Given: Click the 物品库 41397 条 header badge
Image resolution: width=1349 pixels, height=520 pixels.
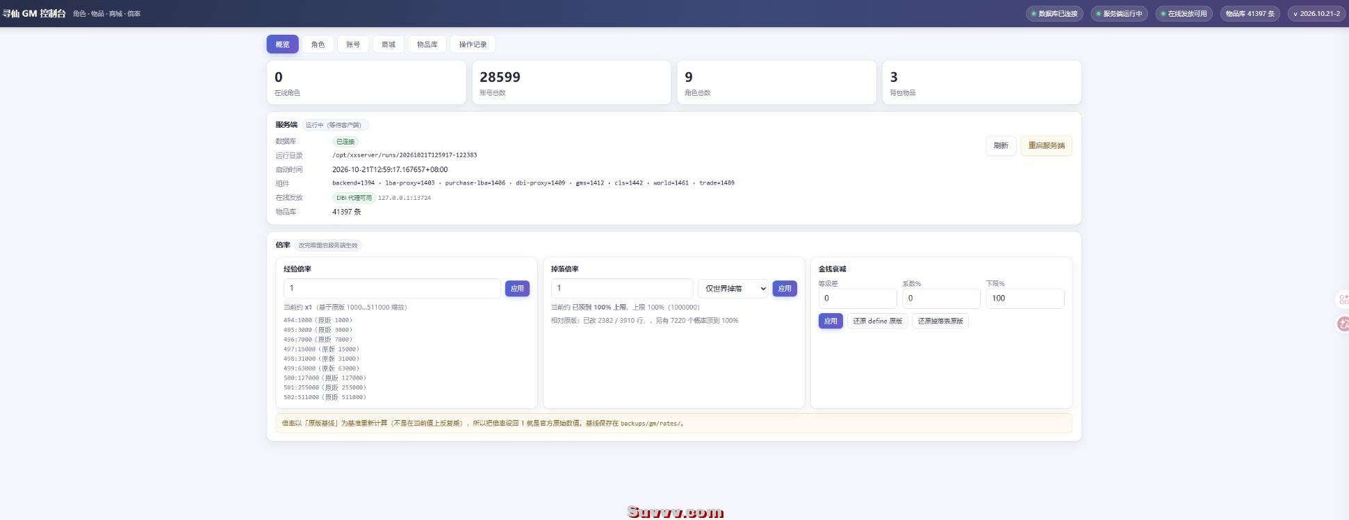Looking at the screenshot, I should [1250, 14].
